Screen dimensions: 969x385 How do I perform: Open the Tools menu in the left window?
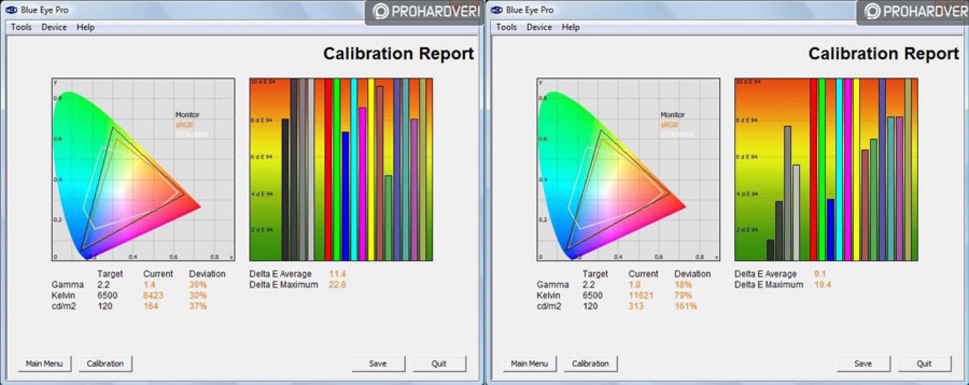(x=21, y=27)
